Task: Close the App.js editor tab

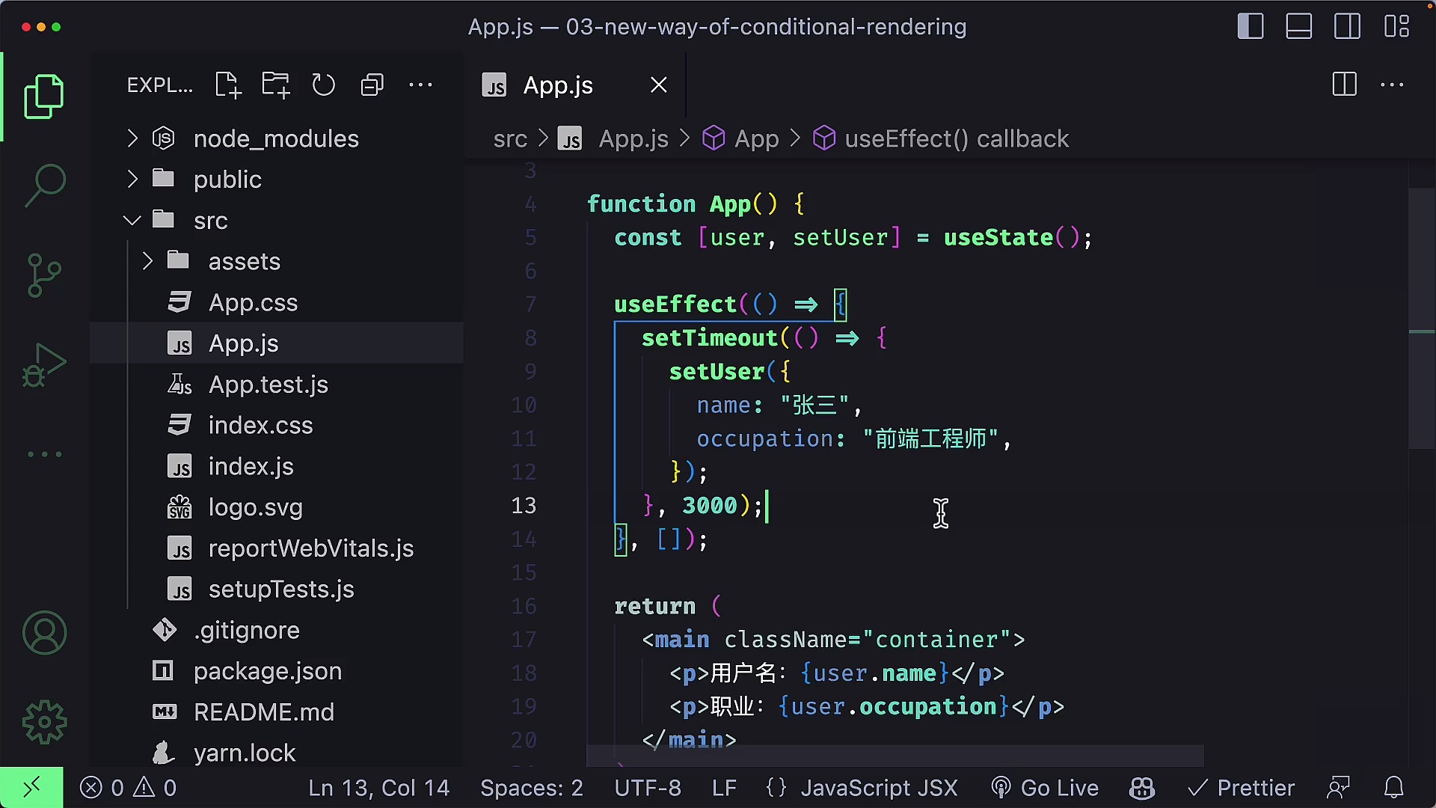Action: pos(658,85)
